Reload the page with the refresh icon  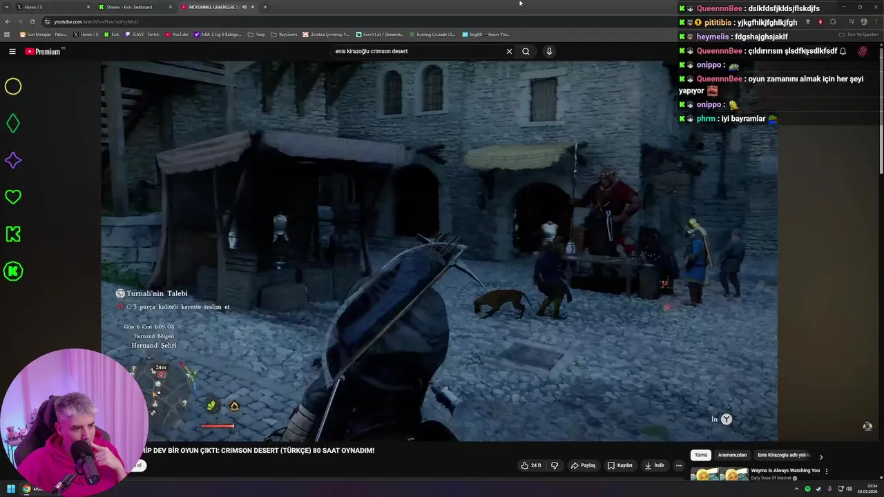(32, 21)
